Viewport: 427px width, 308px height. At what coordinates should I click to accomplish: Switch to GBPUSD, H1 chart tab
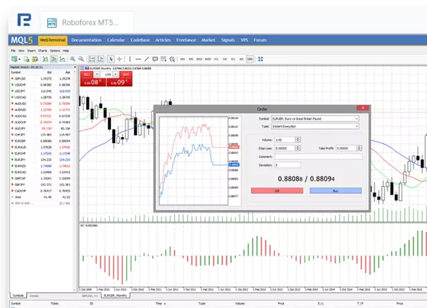[90, 296]
